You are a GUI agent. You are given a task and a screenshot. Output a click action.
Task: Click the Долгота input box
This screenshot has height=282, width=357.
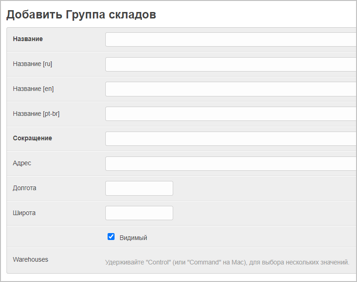139,188
